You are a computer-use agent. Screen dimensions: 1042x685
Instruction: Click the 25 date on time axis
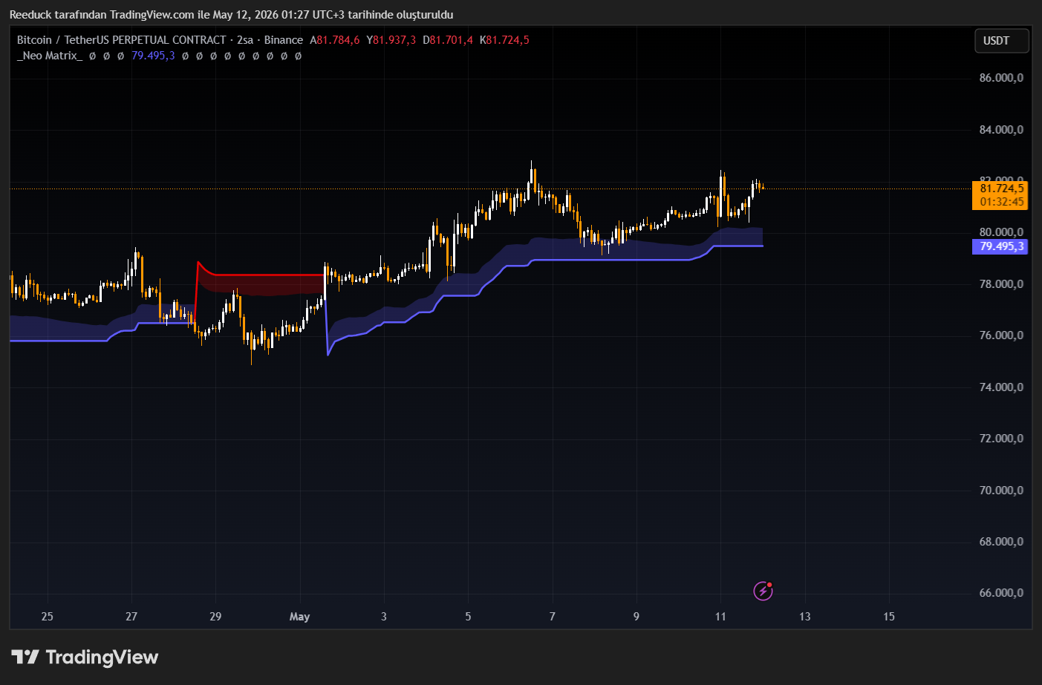[x=48, y=617]
